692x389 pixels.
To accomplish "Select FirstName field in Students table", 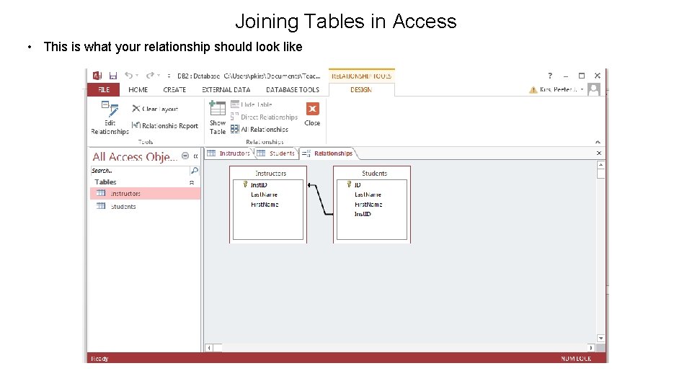I will click(x=368, y=205).
